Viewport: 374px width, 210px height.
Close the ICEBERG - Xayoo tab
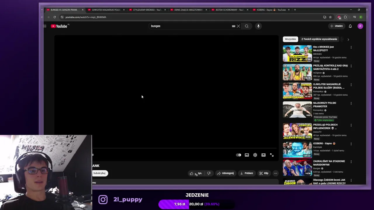click(289, 10)
